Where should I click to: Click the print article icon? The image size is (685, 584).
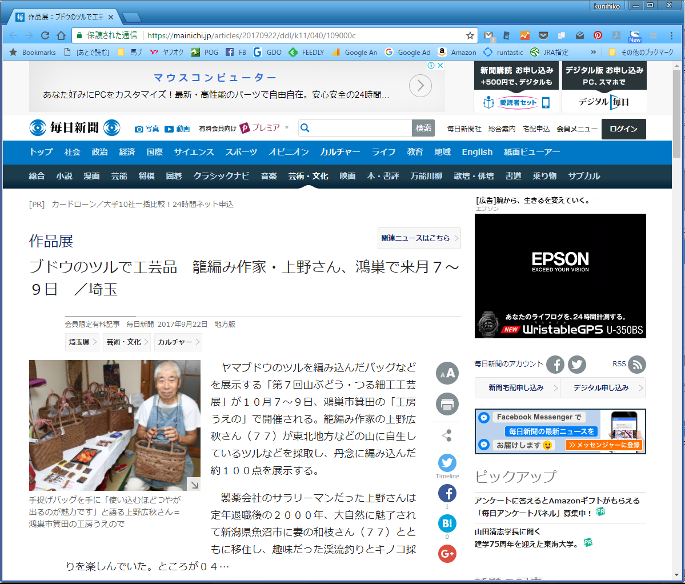pyautogui.click(x=447, y=404)
